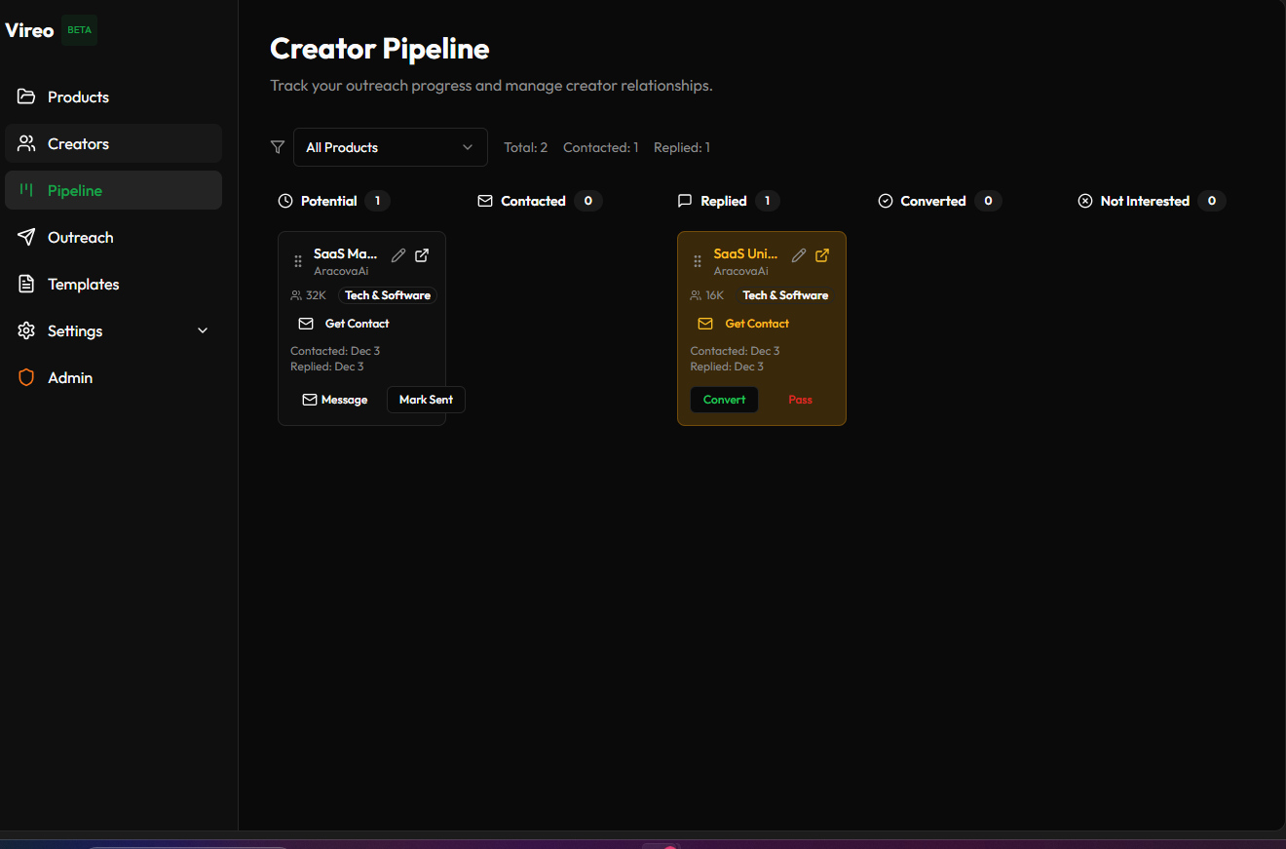The image size is (1286, 849).
Task: Click the Products folder icon
Action: (26, 96)
